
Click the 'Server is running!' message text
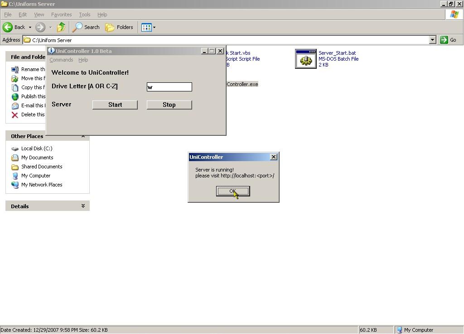(214, 170)
